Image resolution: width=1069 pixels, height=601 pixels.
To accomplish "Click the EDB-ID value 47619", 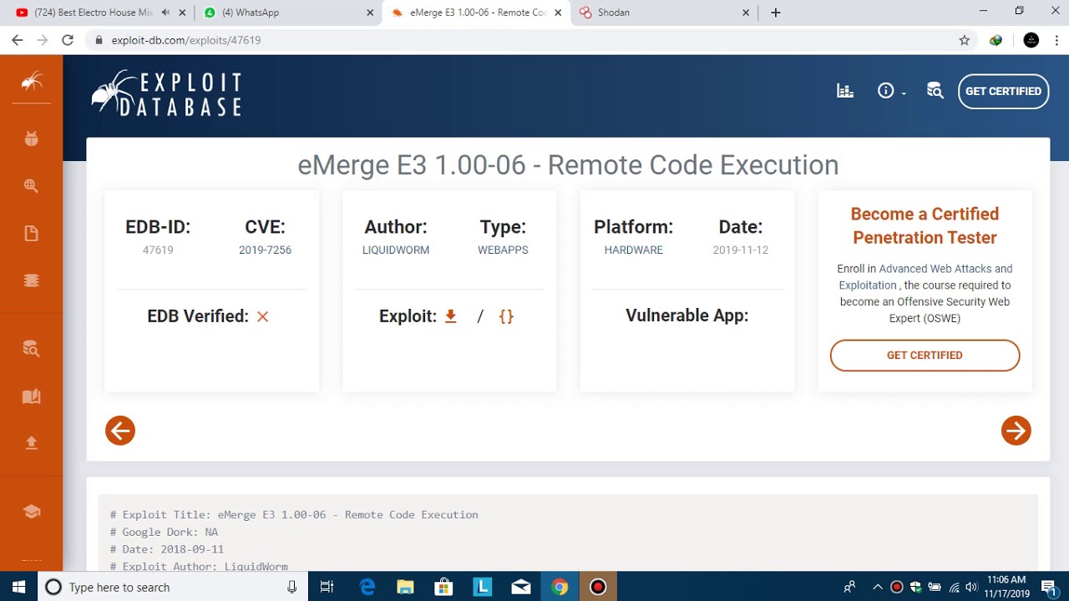I will click(158, 250).
